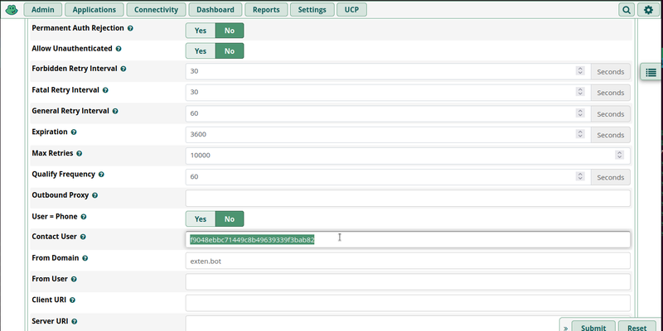Open the floating list side panel icon

(651, 73)
